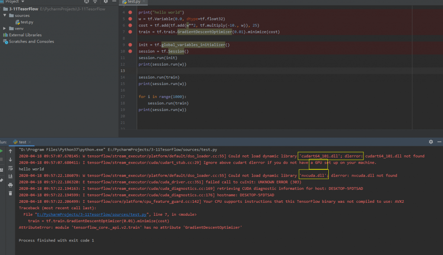This screenshot has width=443, height=255.
Task: Collapse all nodes in Project panel
Action: pyautogui.click(x=96, y=2)
